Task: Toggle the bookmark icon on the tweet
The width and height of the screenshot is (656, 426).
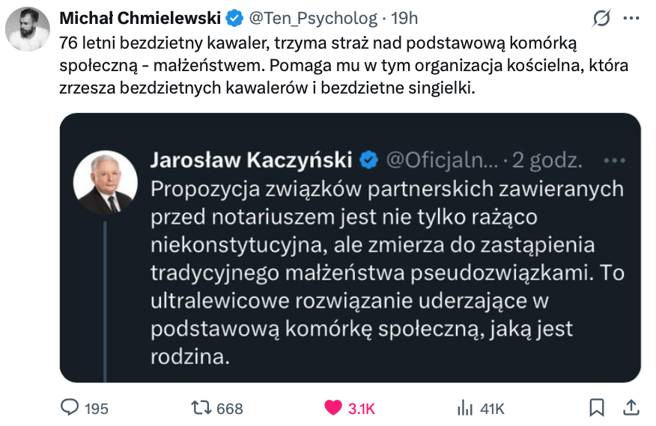Action: pyautogui.click(x=597, y=407)
